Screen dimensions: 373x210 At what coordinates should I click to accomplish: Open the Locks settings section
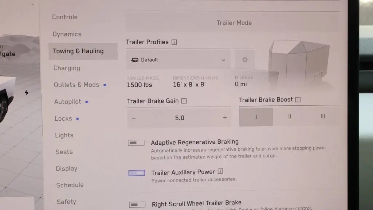[x=63, y=118]
